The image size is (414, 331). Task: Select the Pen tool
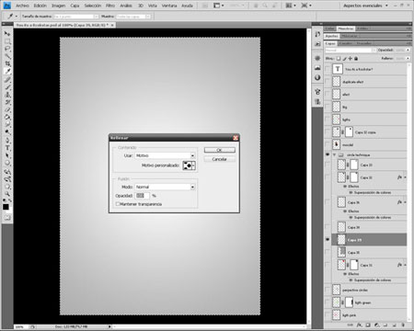pos(7,141)
